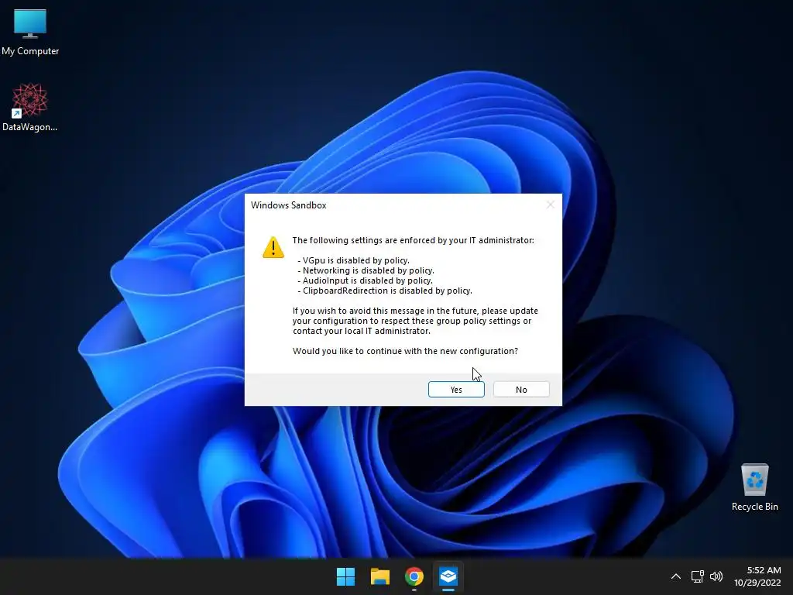This screenshot has height=595, width=793.
Task: Click the 'AudioInput is disabled by policy' line
Action: click(365, 280)
